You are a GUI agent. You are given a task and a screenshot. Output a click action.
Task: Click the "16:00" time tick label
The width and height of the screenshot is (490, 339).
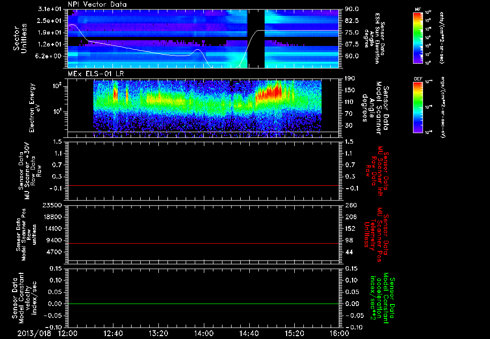point(339,333)
